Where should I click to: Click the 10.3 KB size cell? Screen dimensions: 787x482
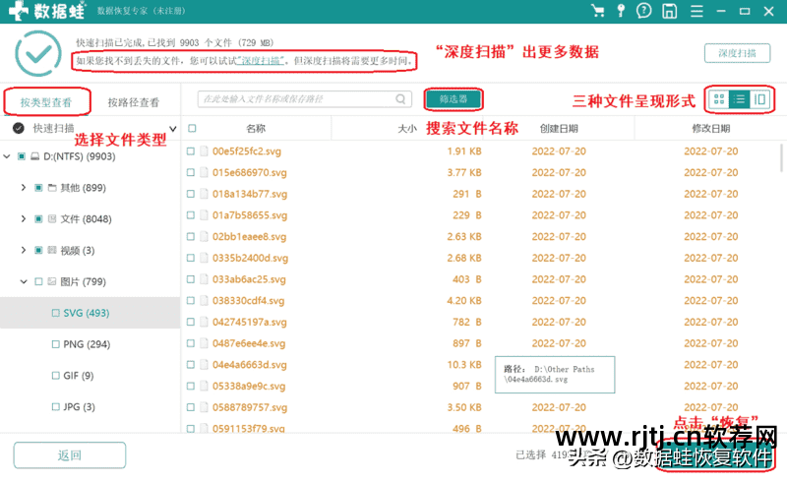pos(464,365)
